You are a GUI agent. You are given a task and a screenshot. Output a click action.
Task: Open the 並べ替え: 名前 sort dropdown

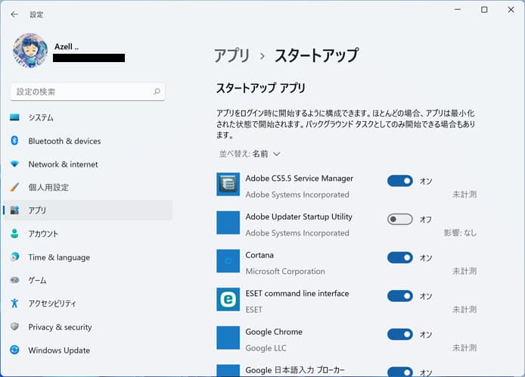[250, 154]
